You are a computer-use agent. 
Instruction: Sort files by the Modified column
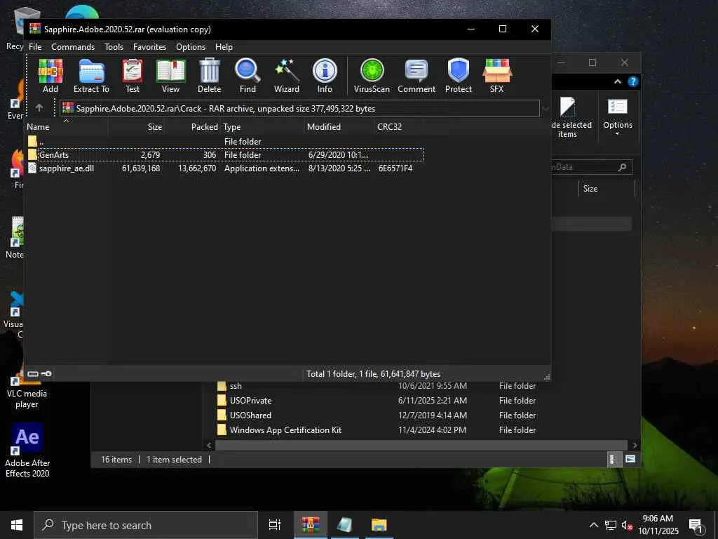[339, 127]
